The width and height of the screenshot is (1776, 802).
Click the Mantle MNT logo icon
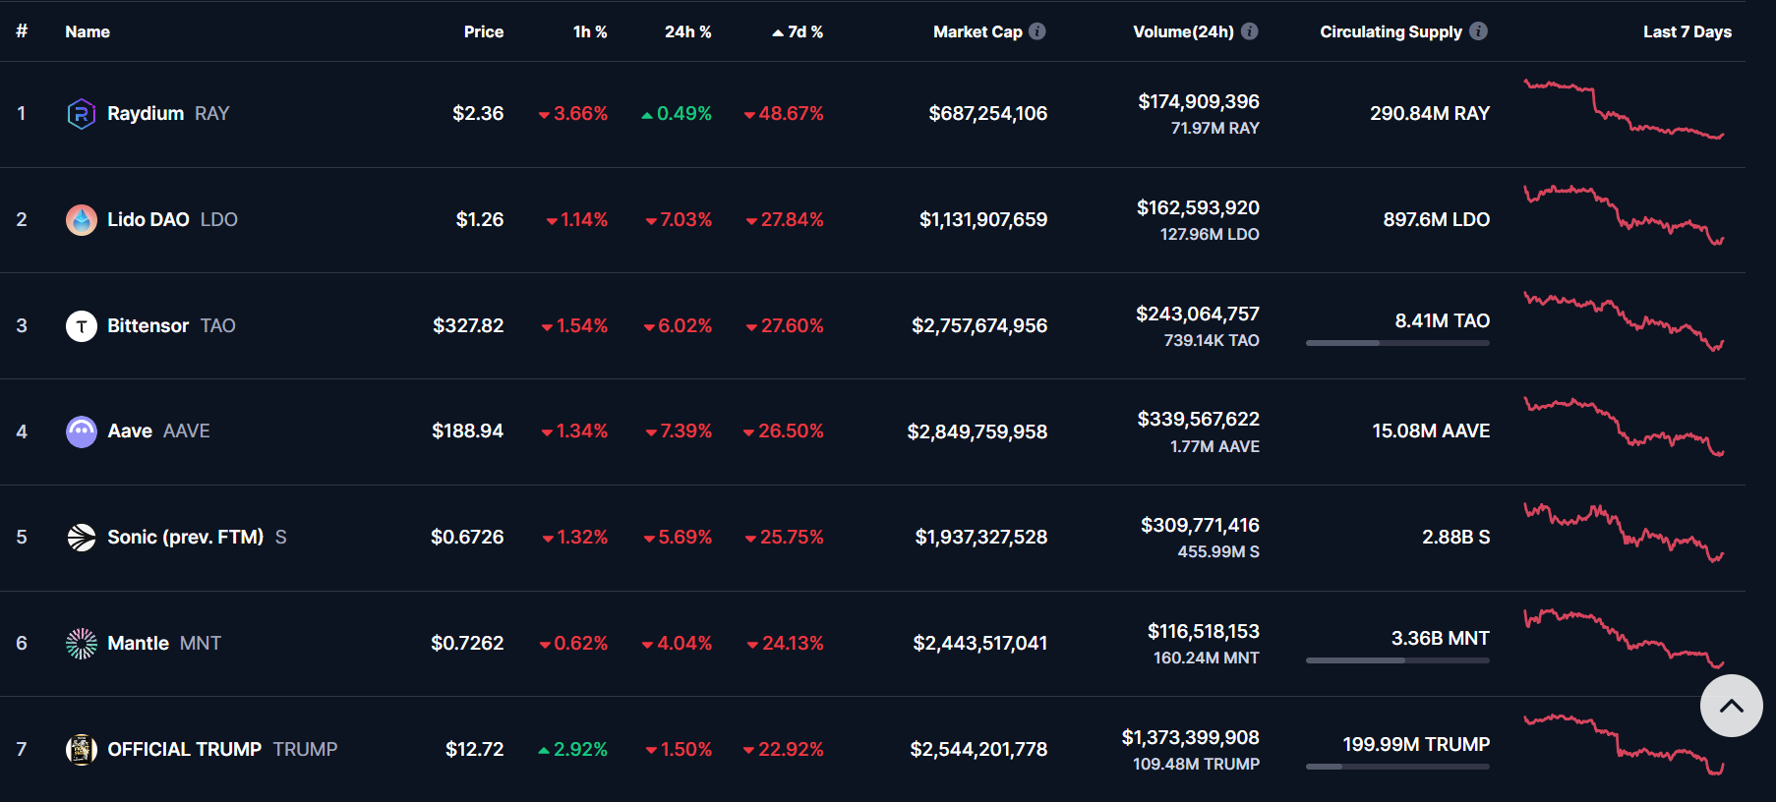coord(81,644)
